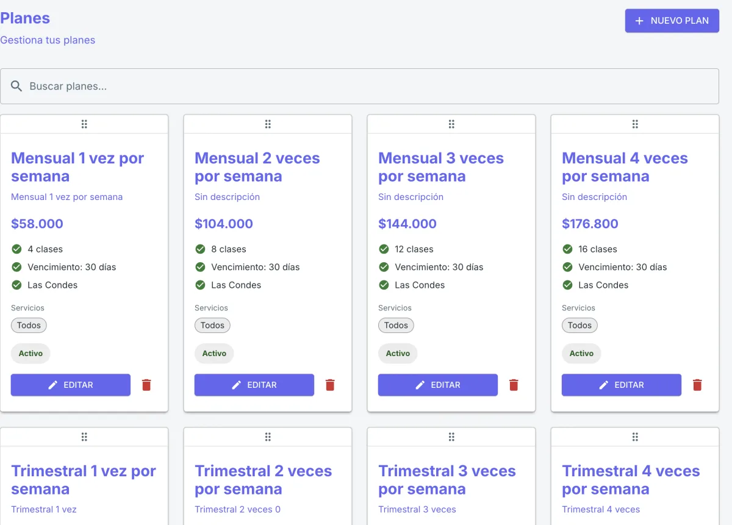
Task: Click the check icon beside 16 clases
Action: pyautogui.click(x=567, y=249)
